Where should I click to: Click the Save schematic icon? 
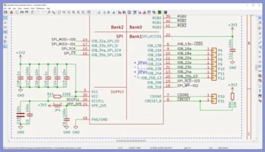point(6,12)
